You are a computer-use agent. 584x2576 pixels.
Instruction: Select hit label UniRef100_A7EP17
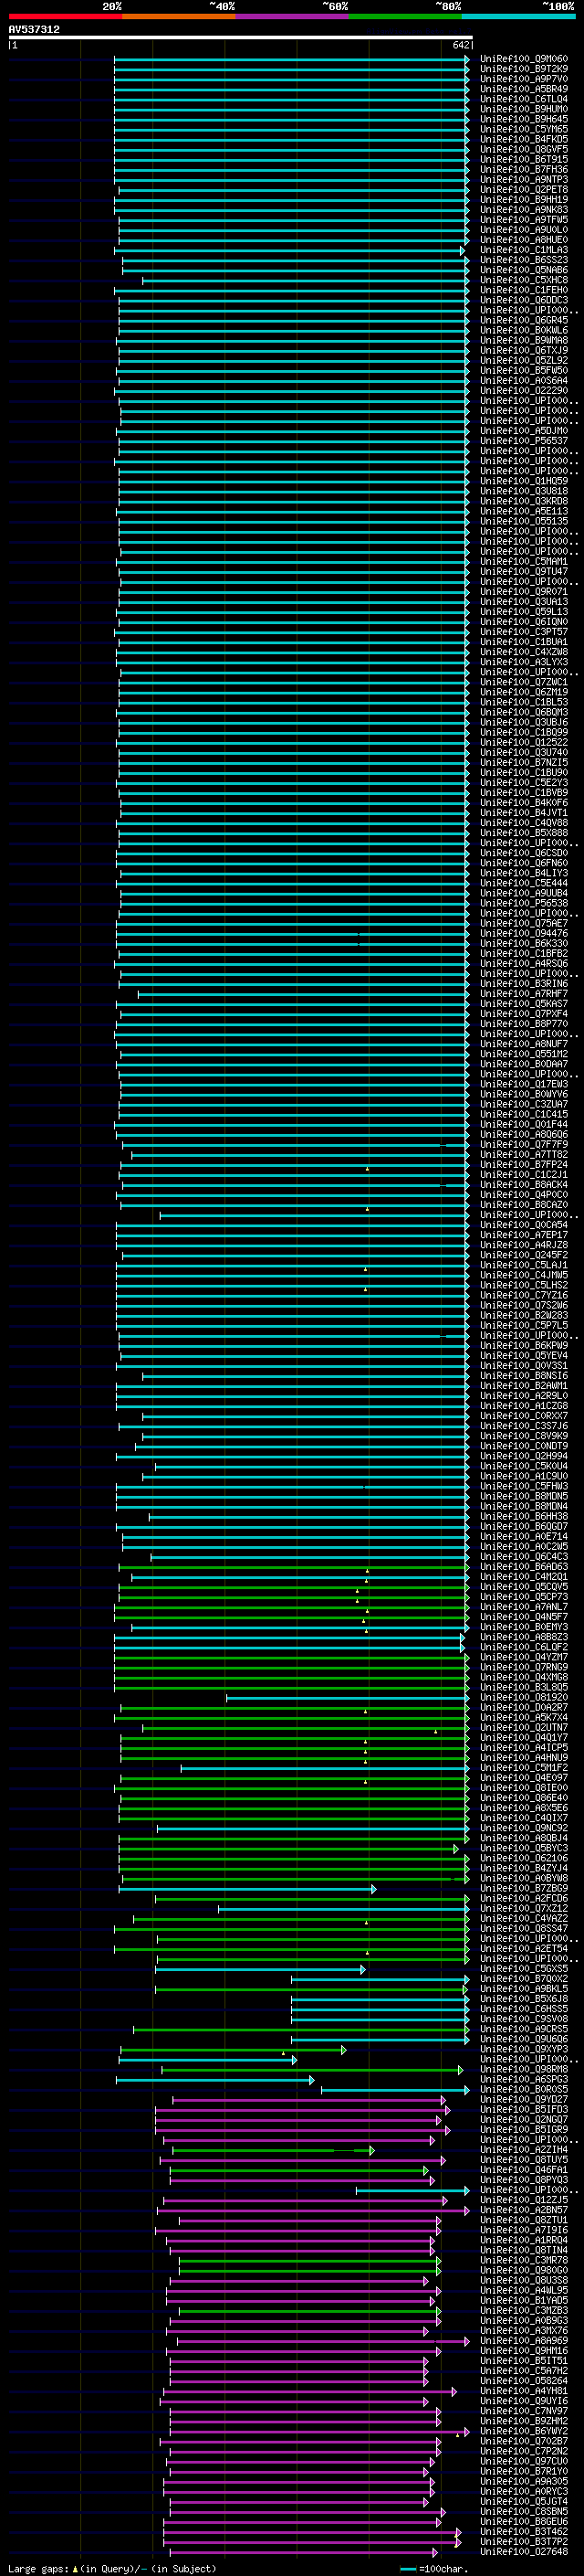pyautogui.click(x=523, y=1235)
